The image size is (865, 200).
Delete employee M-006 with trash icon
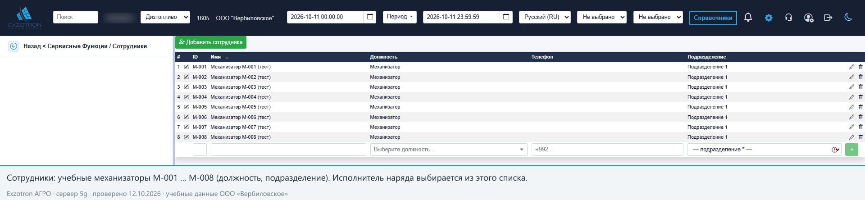tap(860, 117)
